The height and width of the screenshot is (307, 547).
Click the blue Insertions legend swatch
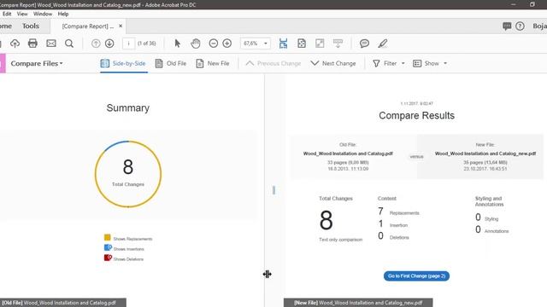click(108, 247)
